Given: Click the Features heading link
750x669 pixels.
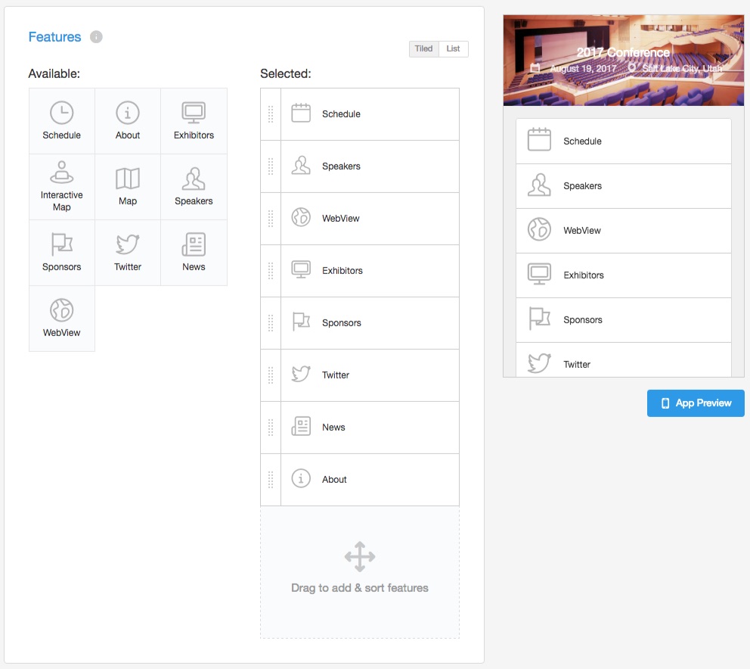Looking at the screenshot, I should [x=54, y=37].
